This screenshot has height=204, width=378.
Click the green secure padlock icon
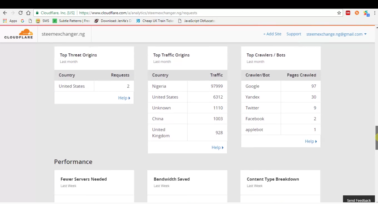[37, 13]
